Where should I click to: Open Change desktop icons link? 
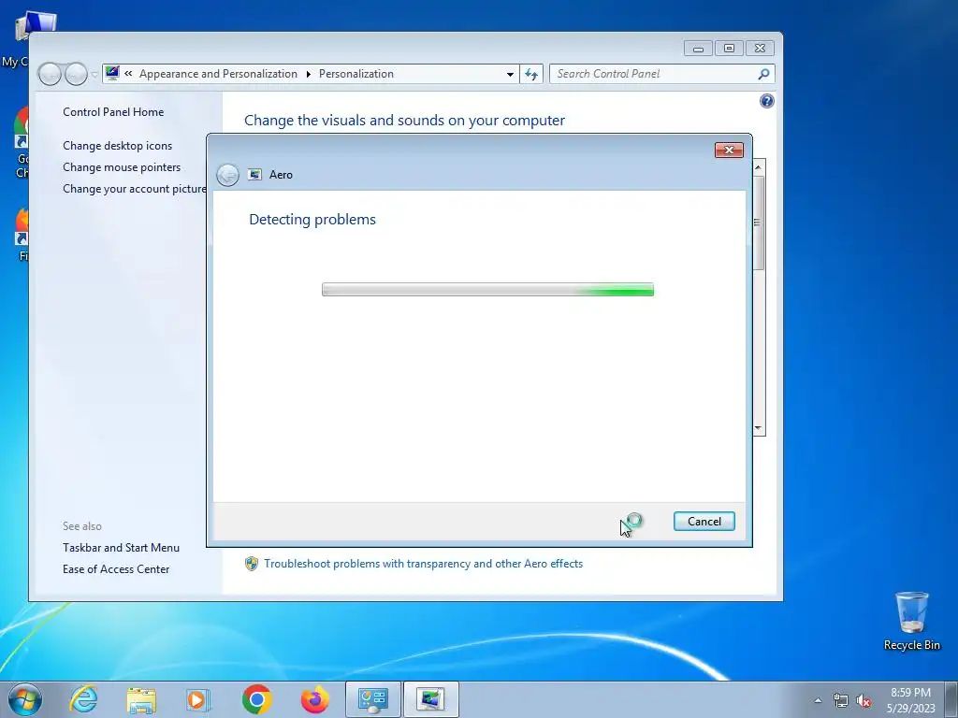pos(117,145)
